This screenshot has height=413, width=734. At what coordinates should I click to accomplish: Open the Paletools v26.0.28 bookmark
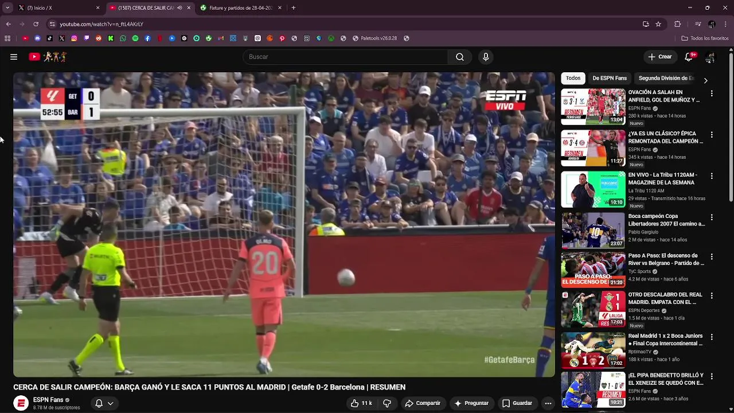point(374,38)
